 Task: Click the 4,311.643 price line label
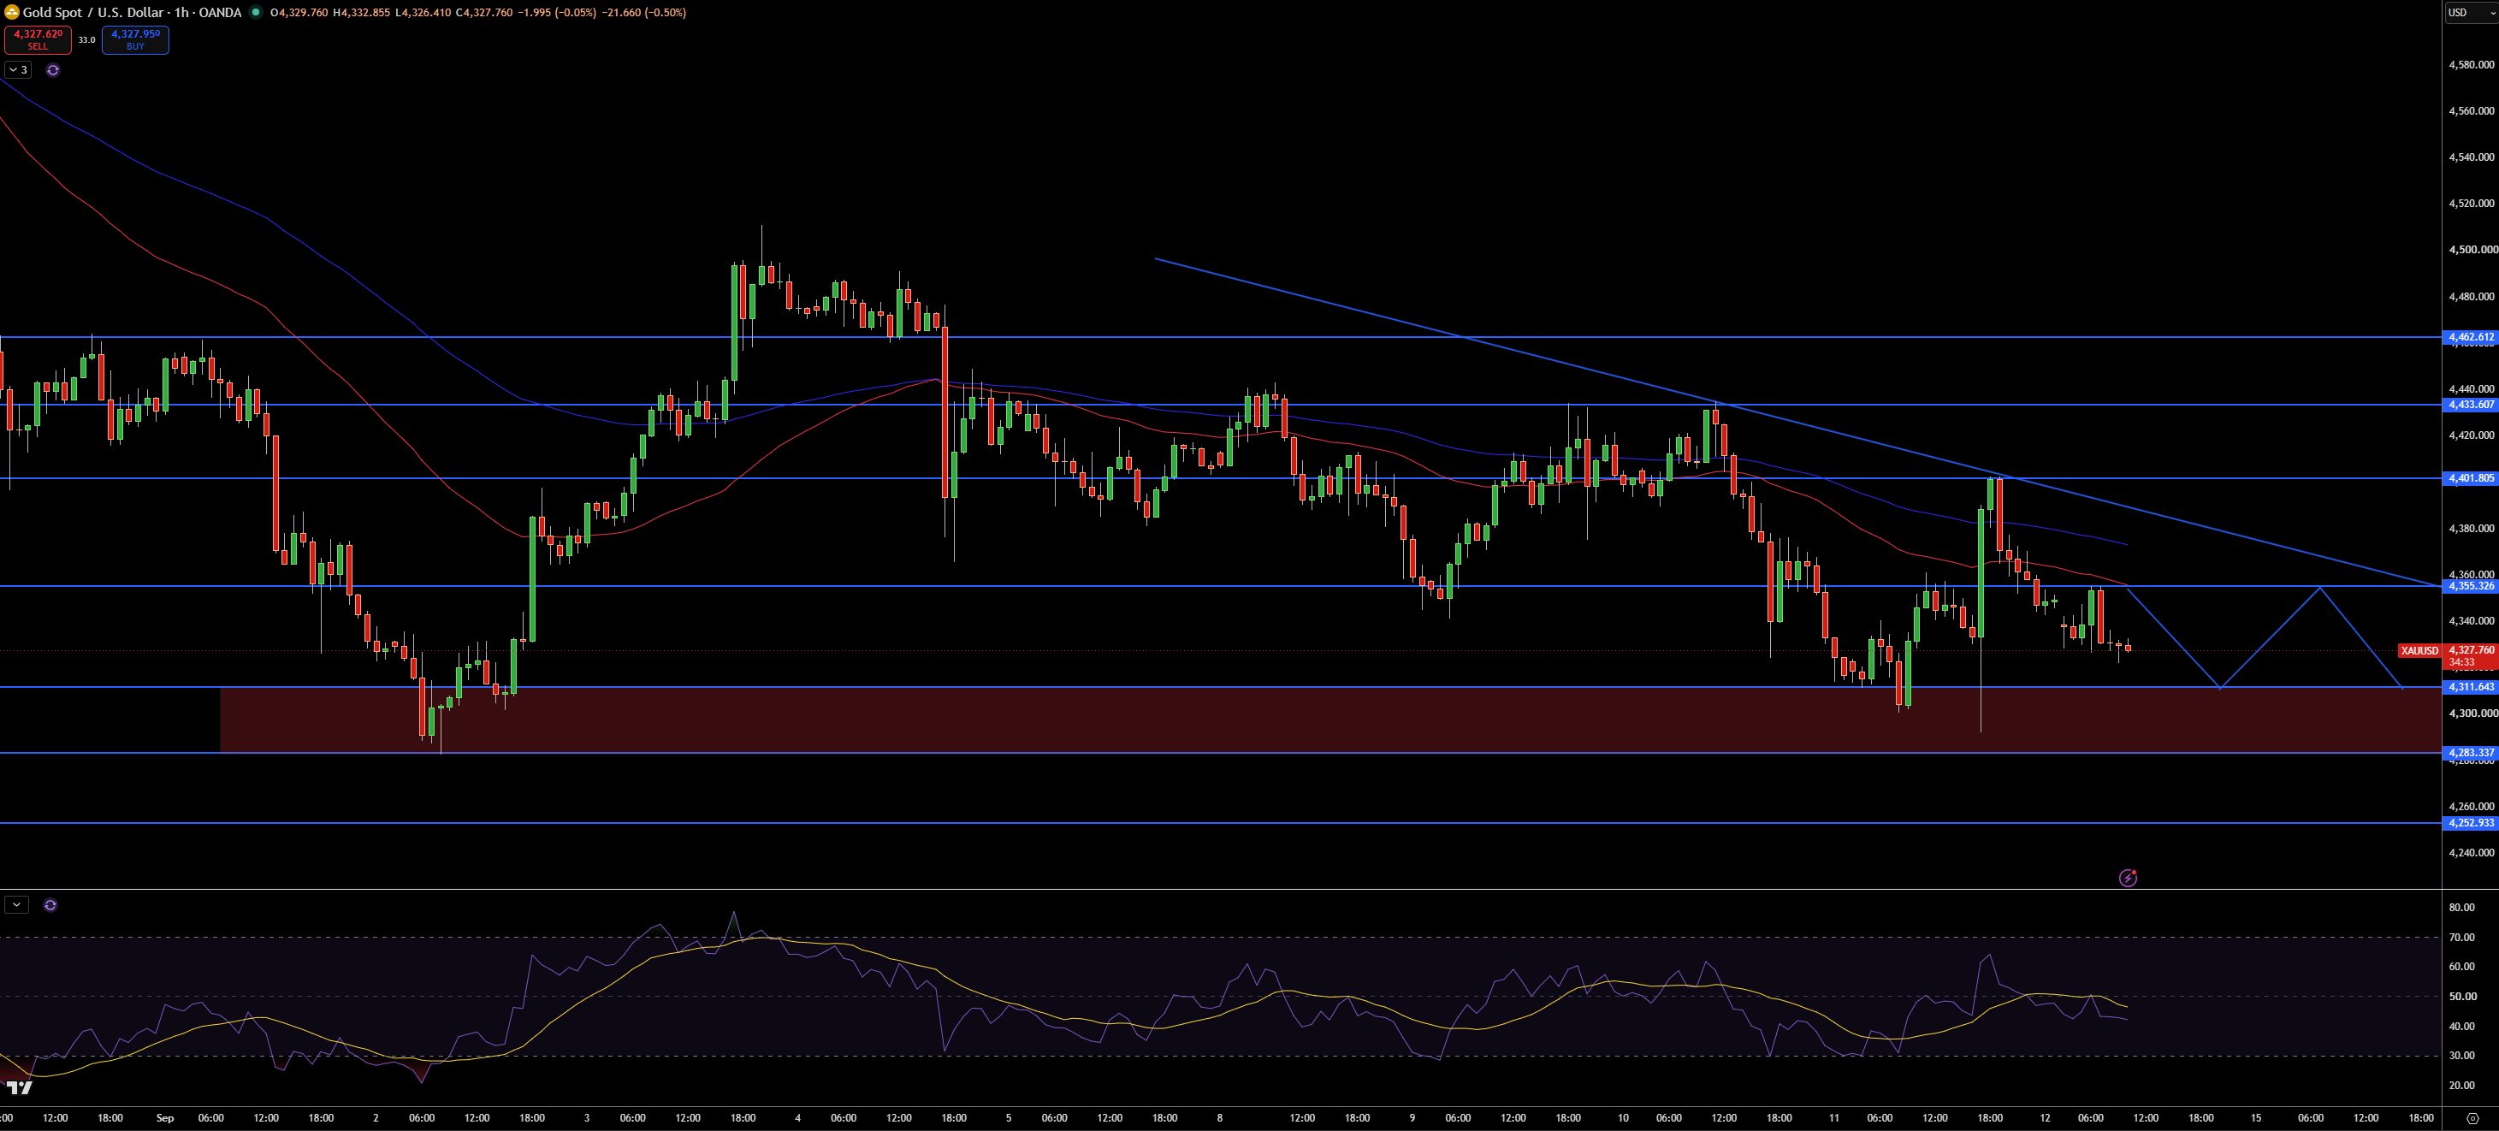pos(2470,687)
